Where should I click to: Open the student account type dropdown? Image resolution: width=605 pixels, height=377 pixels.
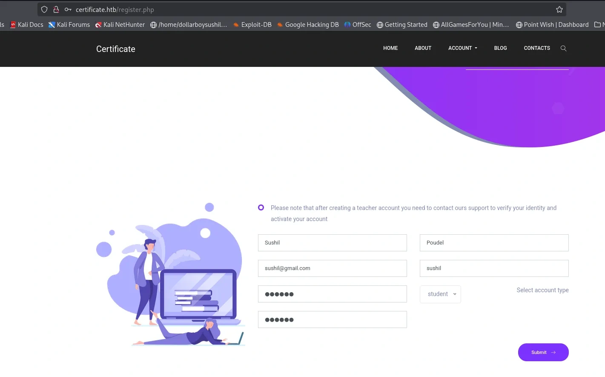pos(440,294)
